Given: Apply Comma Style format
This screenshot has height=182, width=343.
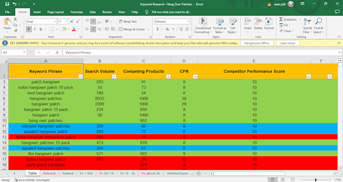Looking at the screenshot, I should 173,29.
